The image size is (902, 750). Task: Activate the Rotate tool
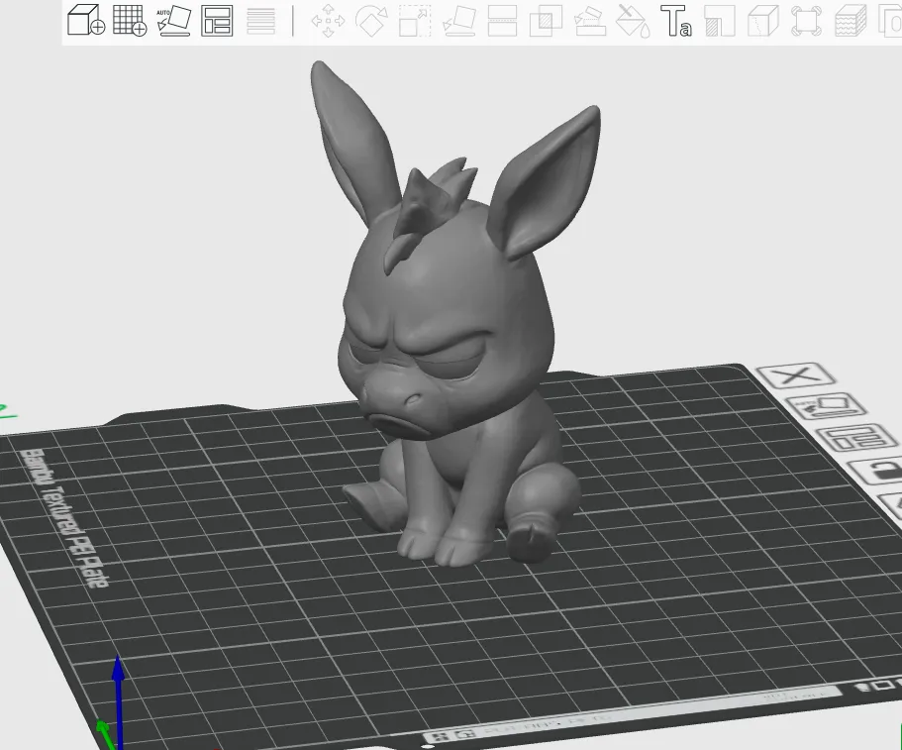[x=371, y=21]
